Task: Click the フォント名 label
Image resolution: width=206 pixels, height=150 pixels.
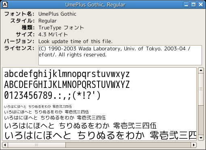Action: click(x=19, y=14)
